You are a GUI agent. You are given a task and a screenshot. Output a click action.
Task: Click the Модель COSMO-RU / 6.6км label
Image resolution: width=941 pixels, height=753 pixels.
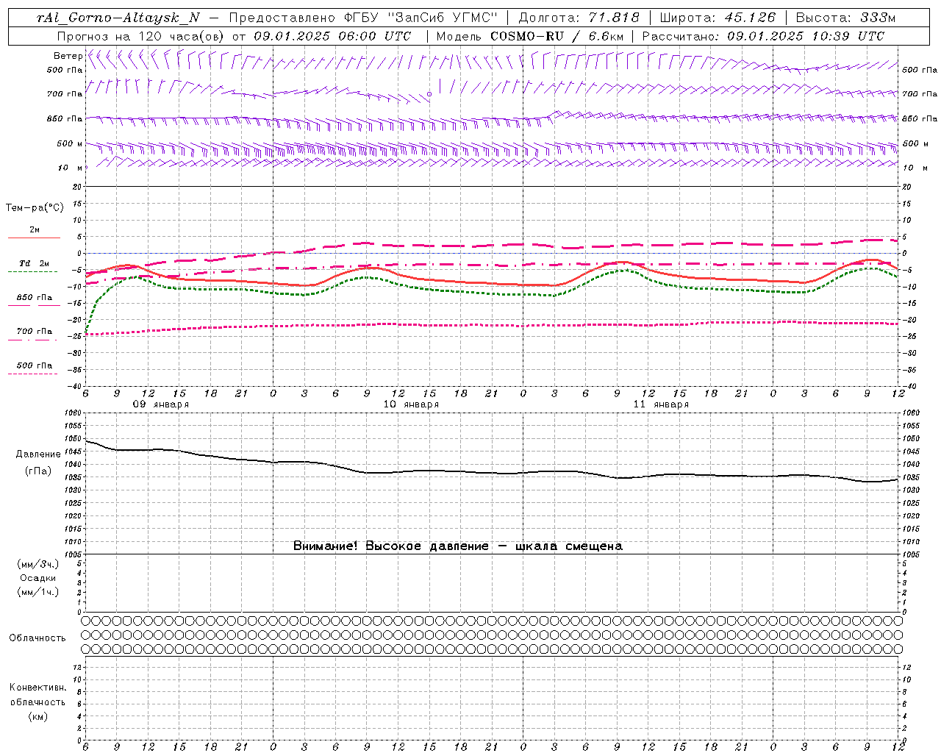pos(529,36)
